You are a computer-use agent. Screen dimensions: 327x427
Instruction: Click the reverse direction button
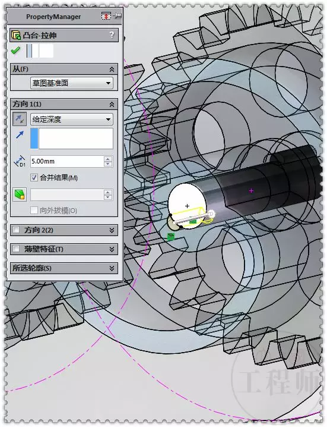[x=20, y=119]
